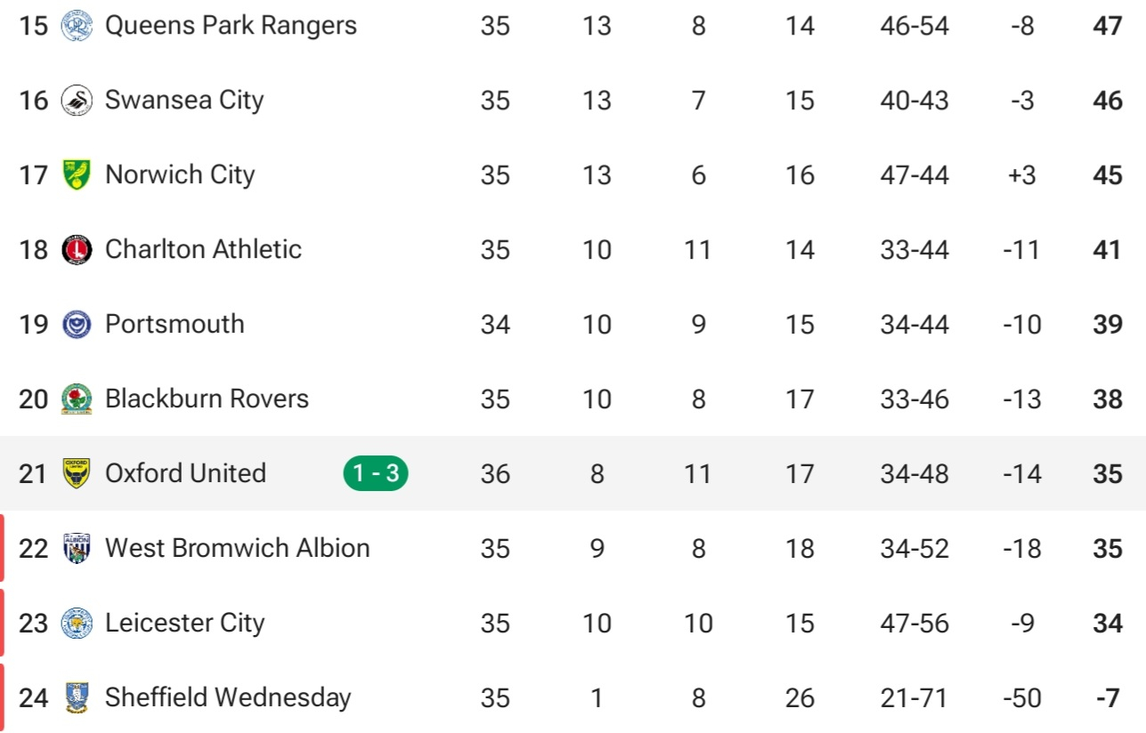The width and height of the screenshot is (1146, 733).
Task: Select the Blackburn Rovers team name
Action: click(207, 398)
